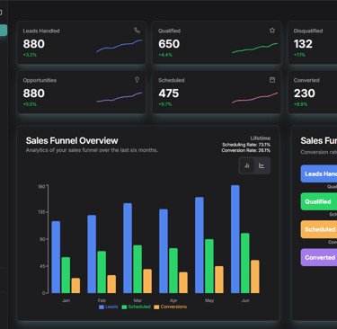Click the Jun axis label
Screen dimensions: 337x329
tap(245, 300)
